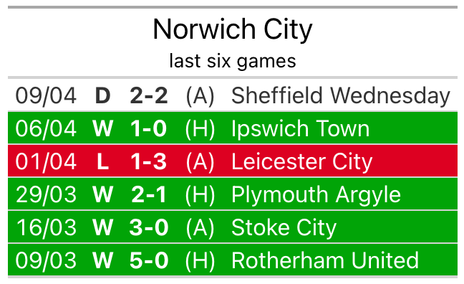
Task: Click the 2-1 score against Plymouth
Action: pyautogui.click(x=149, y=194)
